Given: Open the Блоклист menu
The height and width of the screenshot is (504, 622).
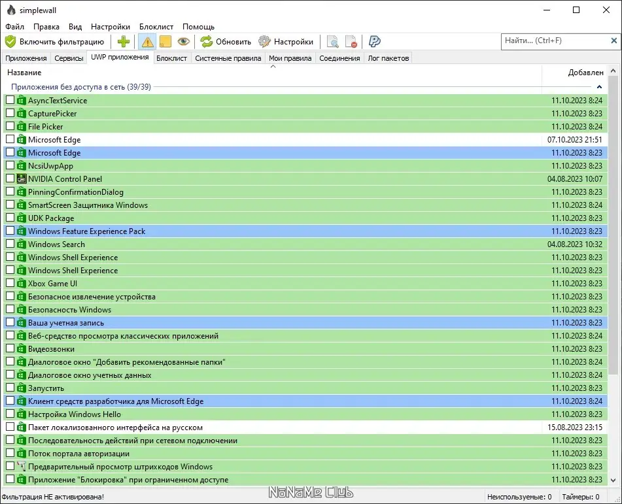Looking at the screenshot, I should 156,27.
